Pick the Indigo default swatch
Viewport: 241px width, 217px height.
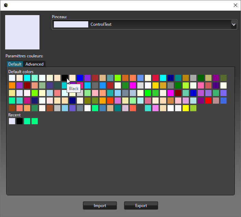pyautogui.click(x=216, y=85)
